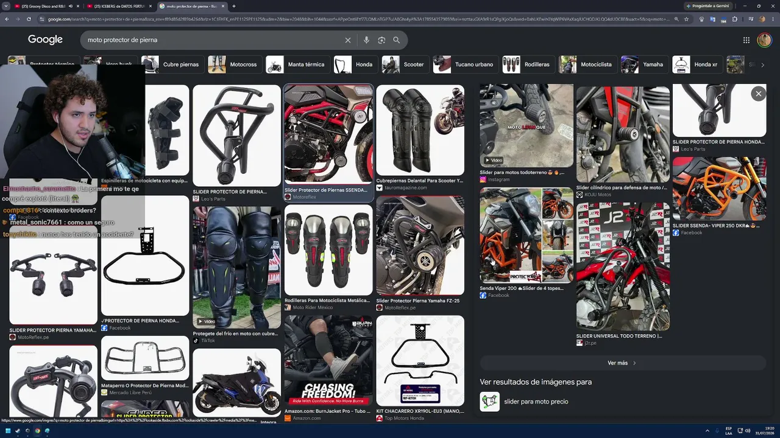Open the Google account avatar menu
The width and height of the screenshot is (780, 438).
click(764, 40)
